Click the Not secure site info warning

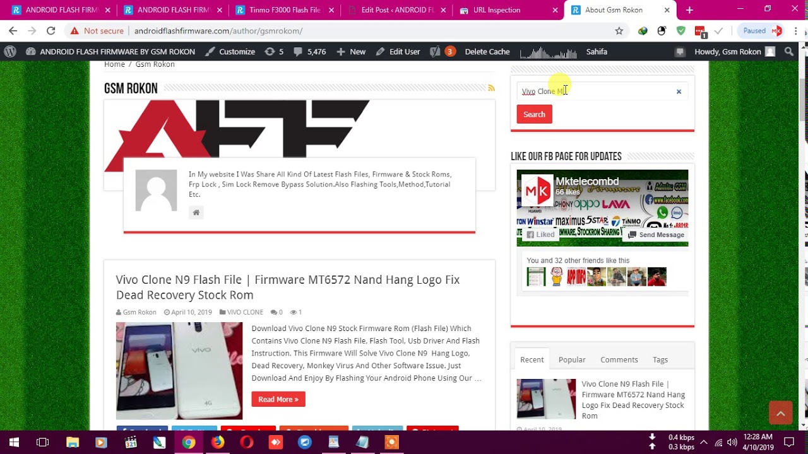[97, 30]
